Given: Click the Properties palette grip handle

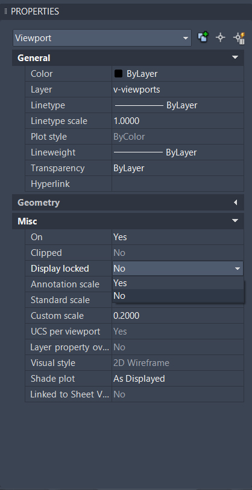Looking at the screenshot, I should pyautogui.click(x=5, y=11).
